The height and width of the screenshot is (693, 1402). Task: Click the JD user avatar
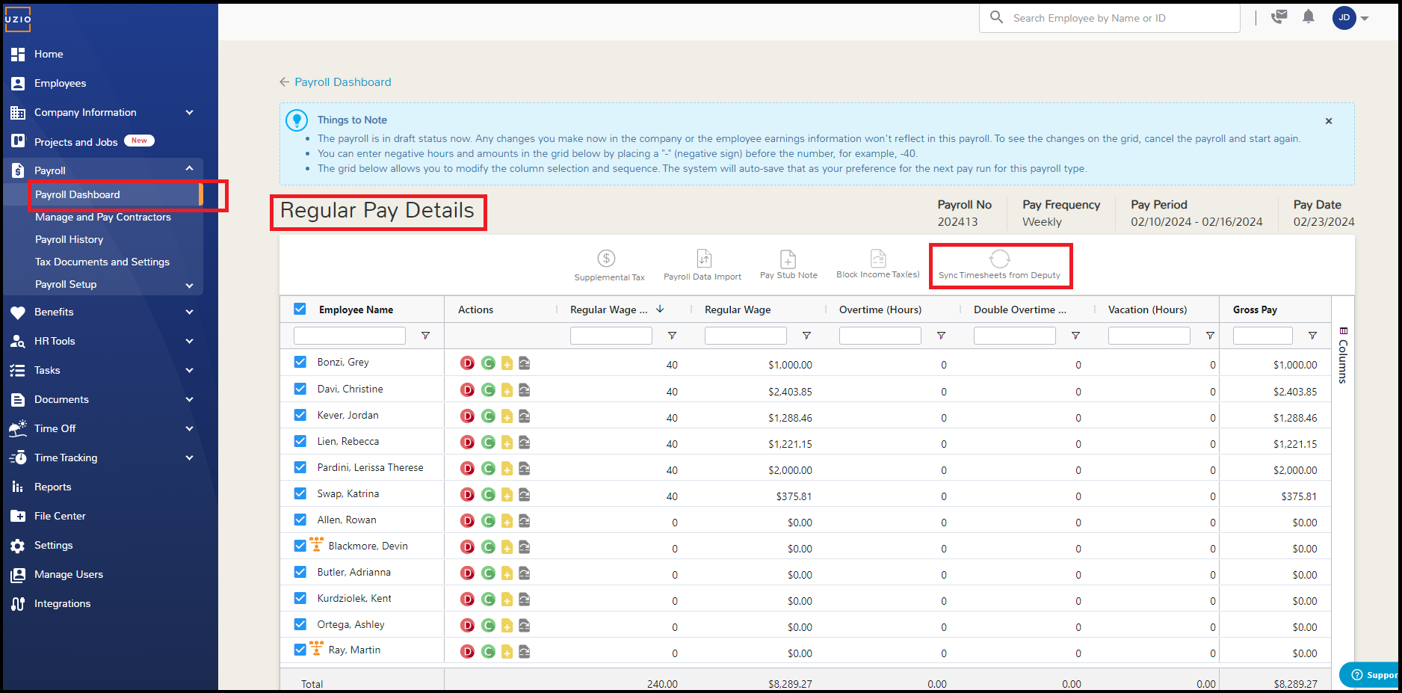(1344, 18)
